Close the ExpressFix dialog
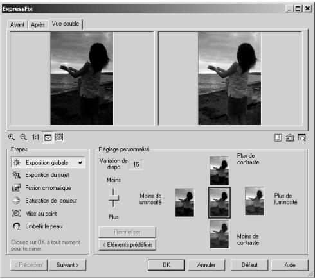The image size is (315, 279). pos(307,8)
